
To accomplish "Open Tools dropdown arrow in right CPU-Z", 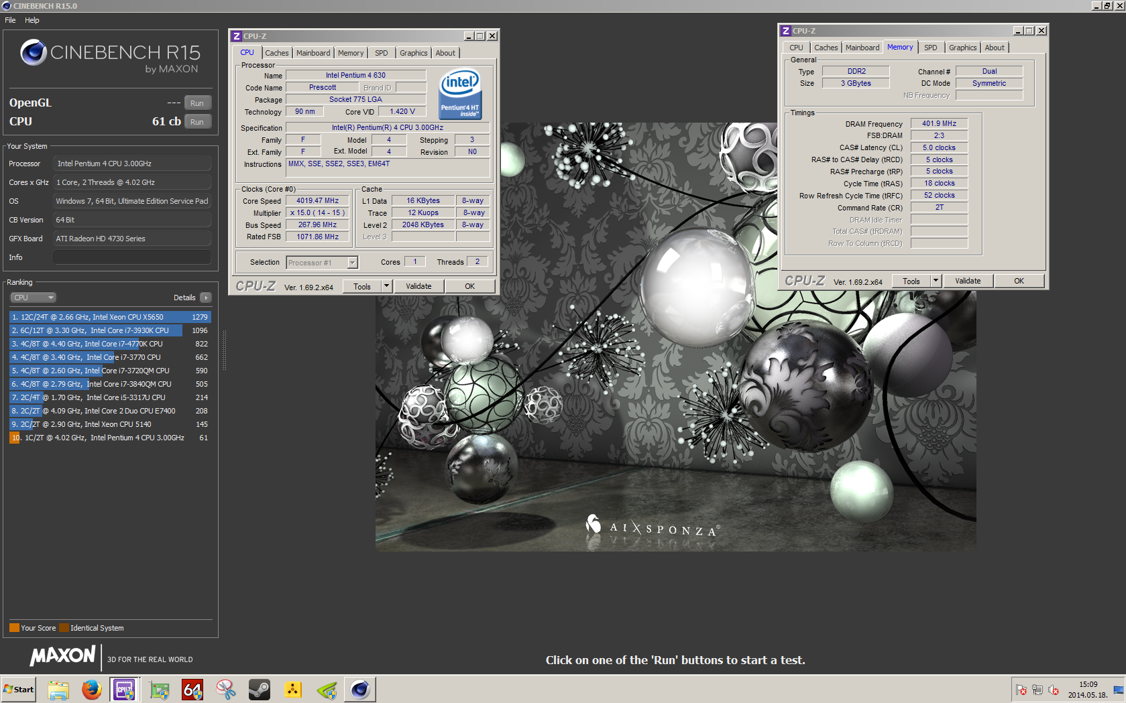I will (x=936, y=281).
